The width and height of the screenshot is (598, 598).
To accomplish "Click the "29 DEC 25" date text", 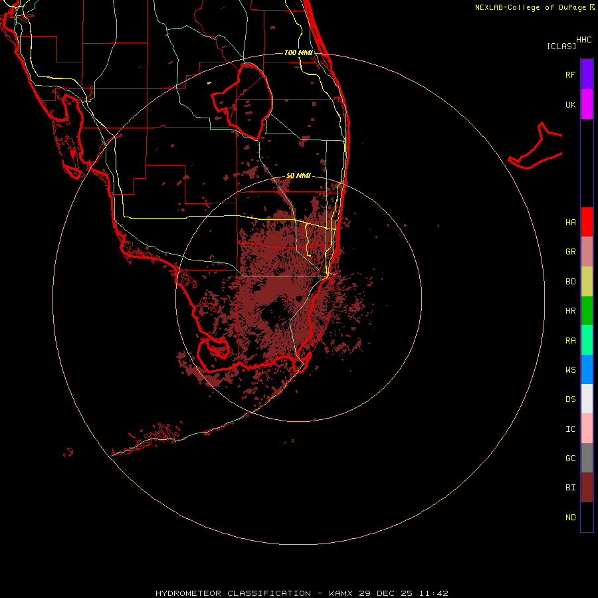I will (386, 593).
